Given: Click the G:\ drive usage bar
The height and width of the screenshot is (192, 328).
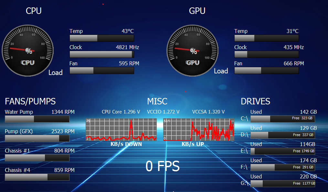Looking at the screenshot, I should coord(282,184).
